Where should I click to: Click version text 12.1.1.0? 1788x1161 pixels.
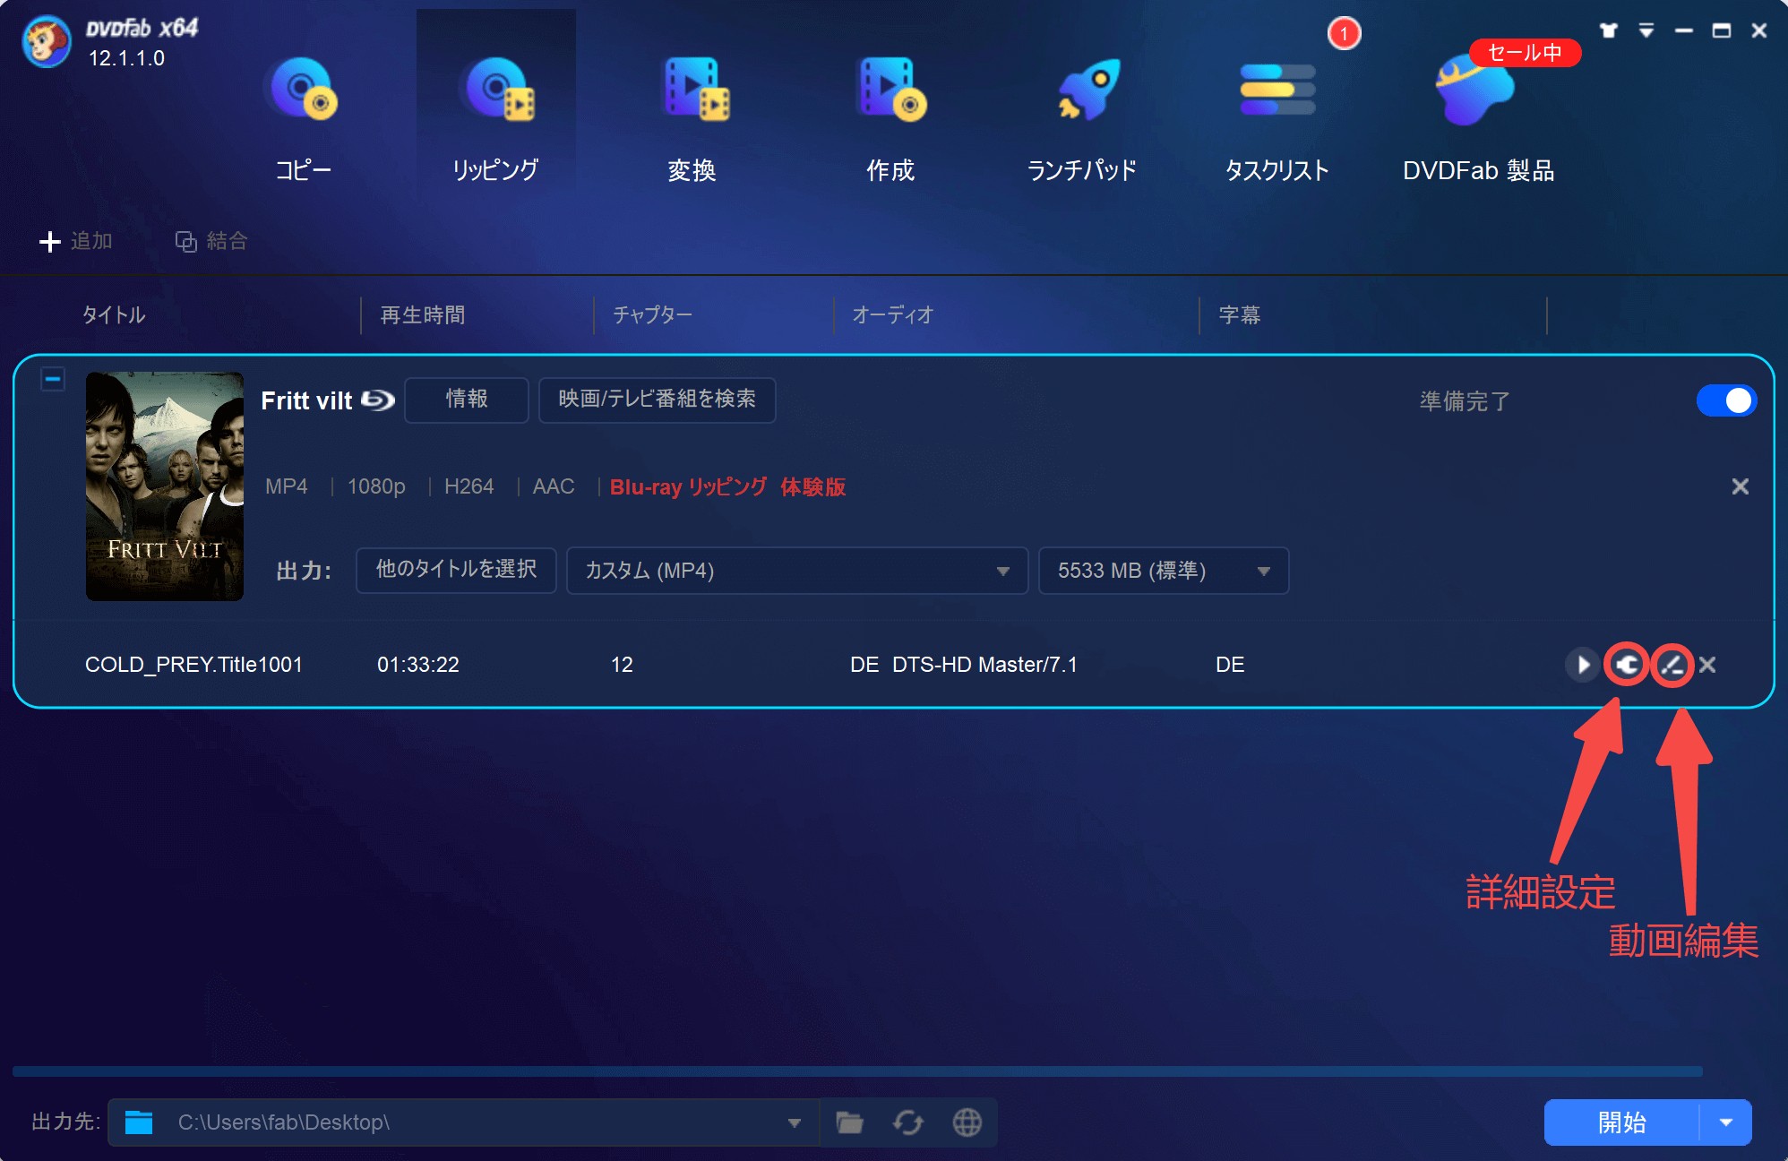point(126,58)
